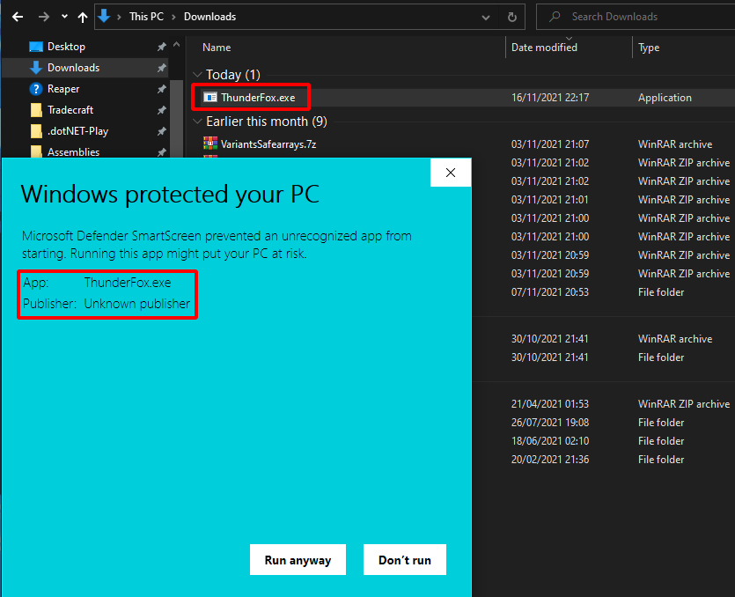Open the Assemblies folder in sidebar
The width and height of the screenshot is (735, 597).
point(73,151)
